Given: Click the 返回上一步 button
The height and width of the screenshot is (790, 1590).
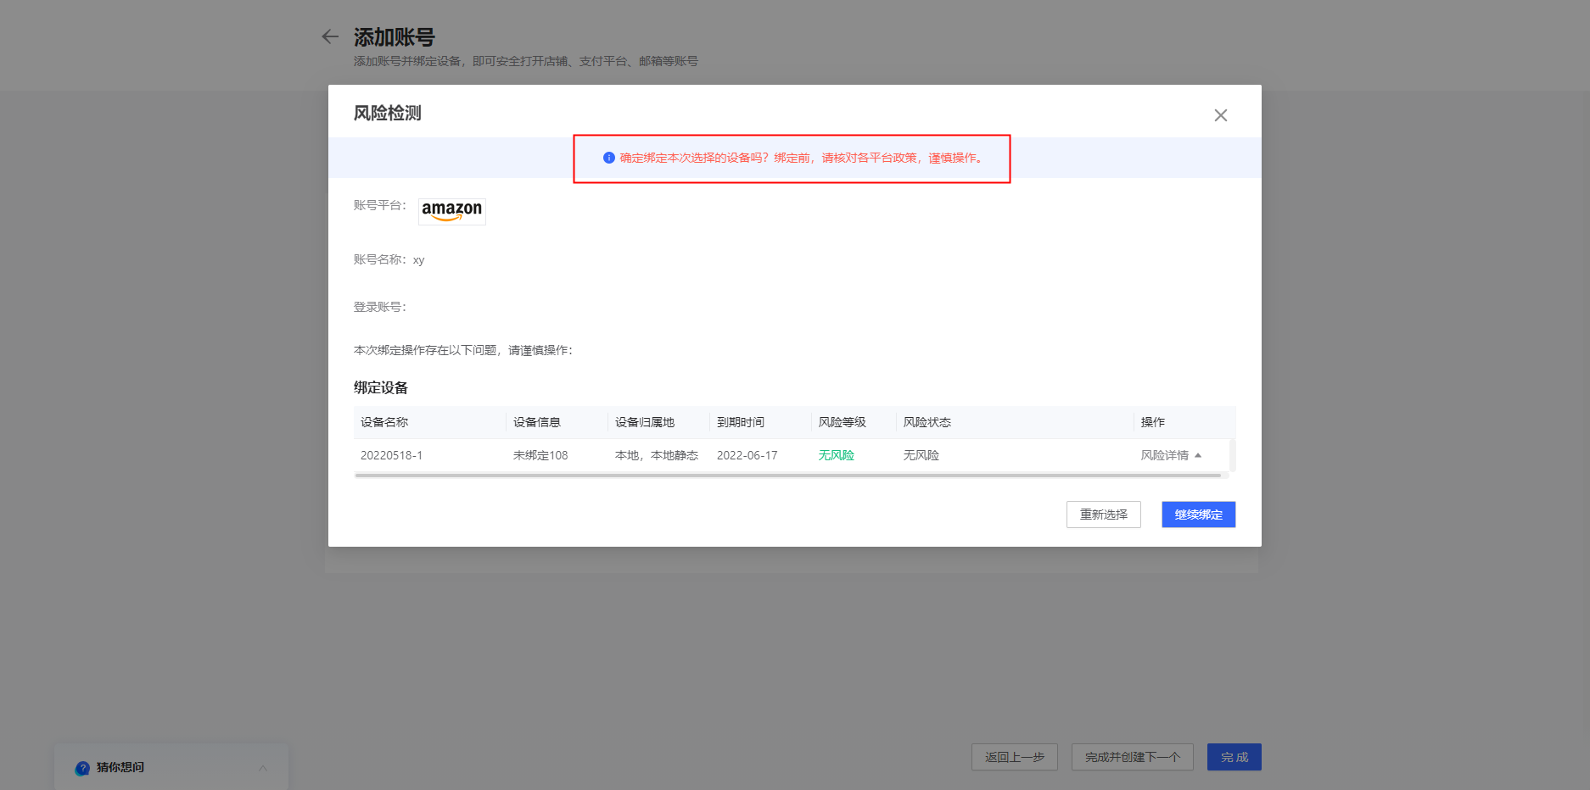Looking at the screenshot, I should (1014, 757).
